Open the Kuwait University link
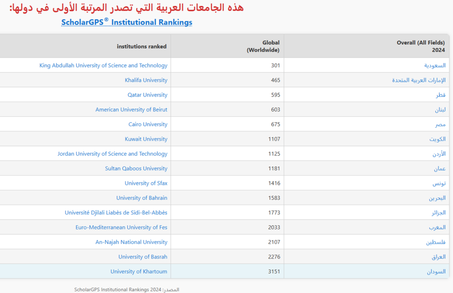 (146, 139)
